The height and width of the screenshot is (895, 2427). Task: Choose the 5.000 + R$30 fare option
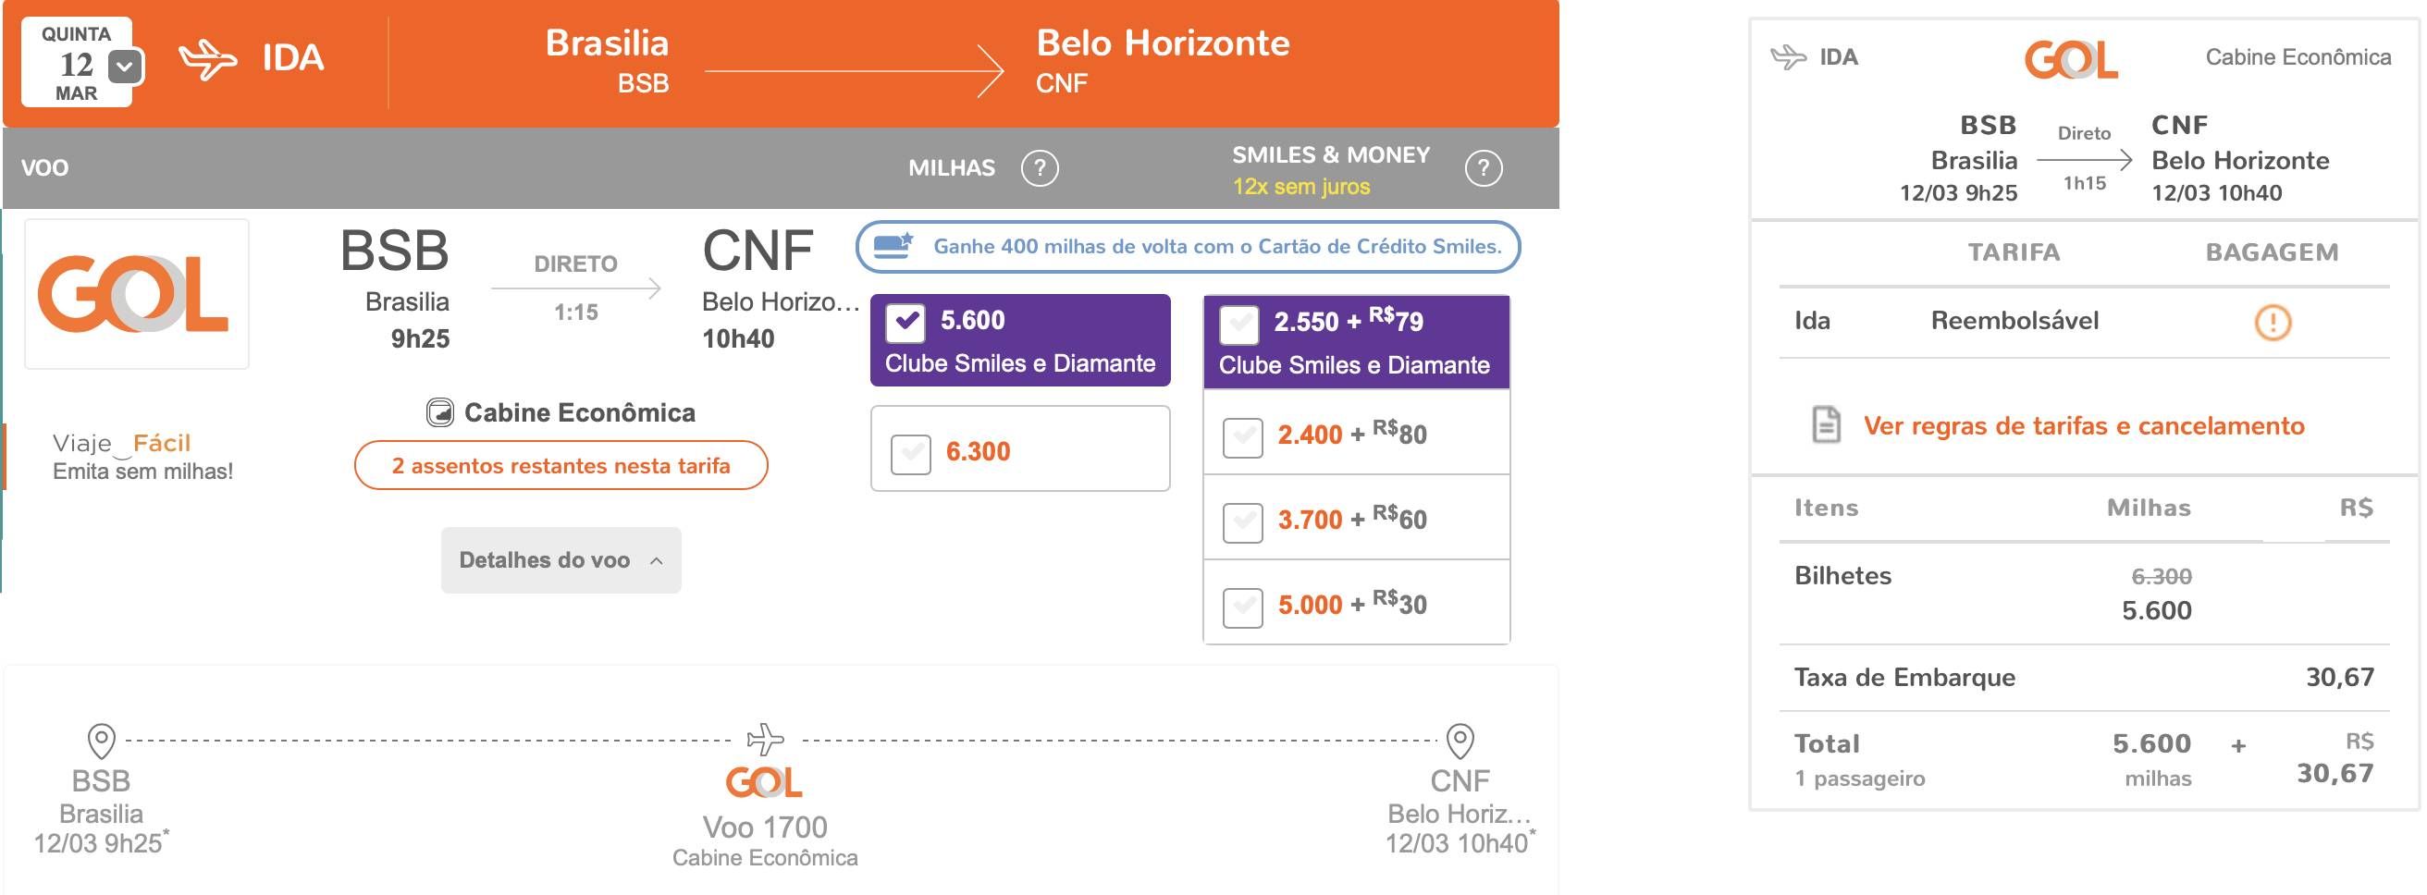tap(1243, 607)
